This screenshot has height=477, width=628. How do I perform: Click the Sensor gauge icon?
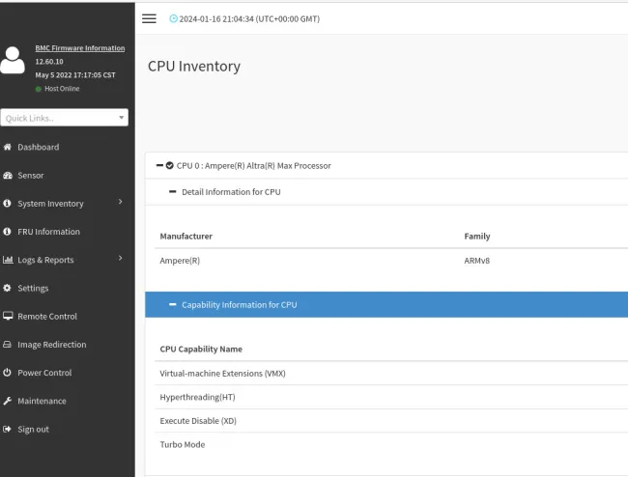[8, 176]
